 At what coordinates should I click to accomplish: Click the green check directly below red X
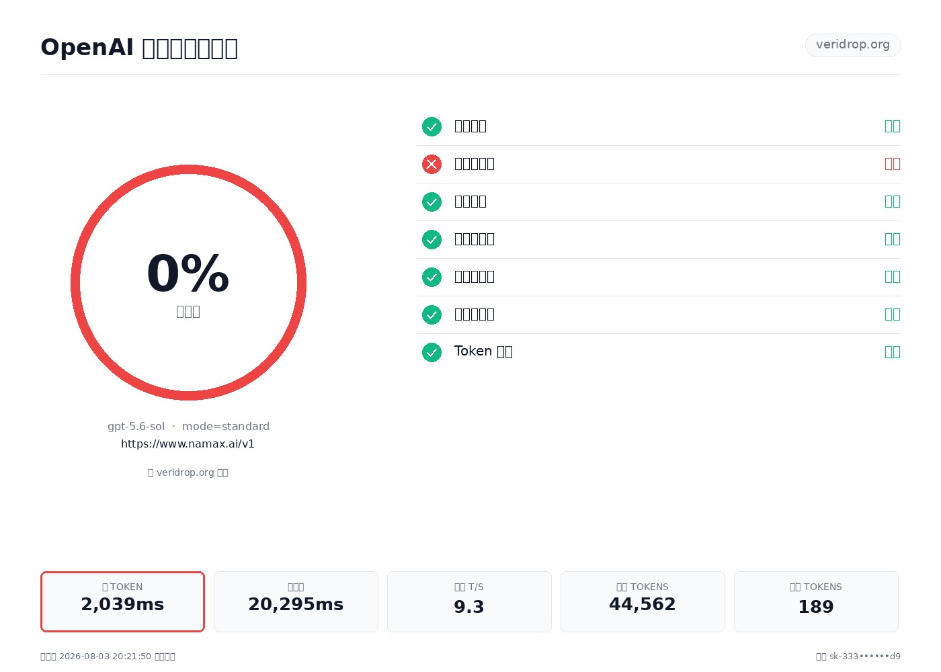pyautogui.click(x=432, y=202)
